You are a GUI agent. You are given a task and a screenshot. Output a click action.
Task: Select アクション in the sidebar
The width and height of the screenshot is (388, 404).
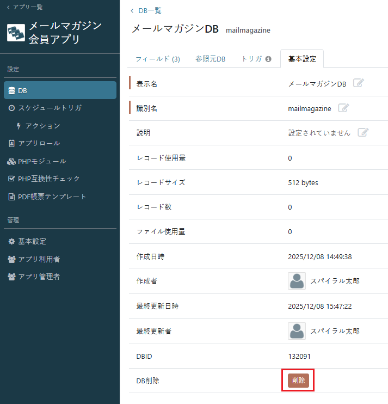[42, 126]
